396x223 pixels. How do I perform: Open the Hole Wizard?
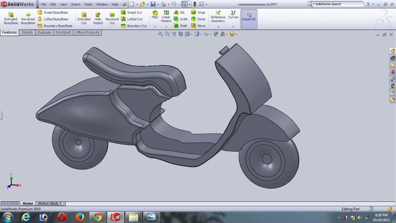[x=98, y=19]
